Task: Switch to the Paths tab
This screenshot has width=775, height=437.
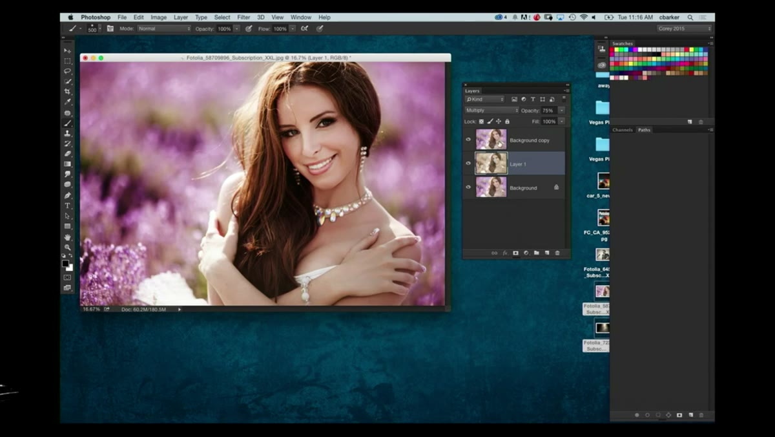Action: coord(644,130)
